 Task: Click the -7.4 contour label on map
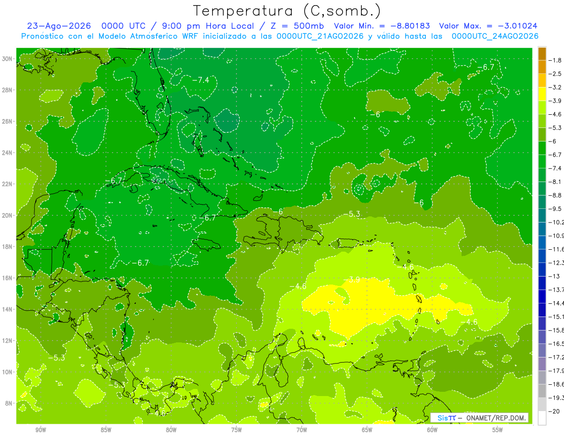click(x=201, y=80)
